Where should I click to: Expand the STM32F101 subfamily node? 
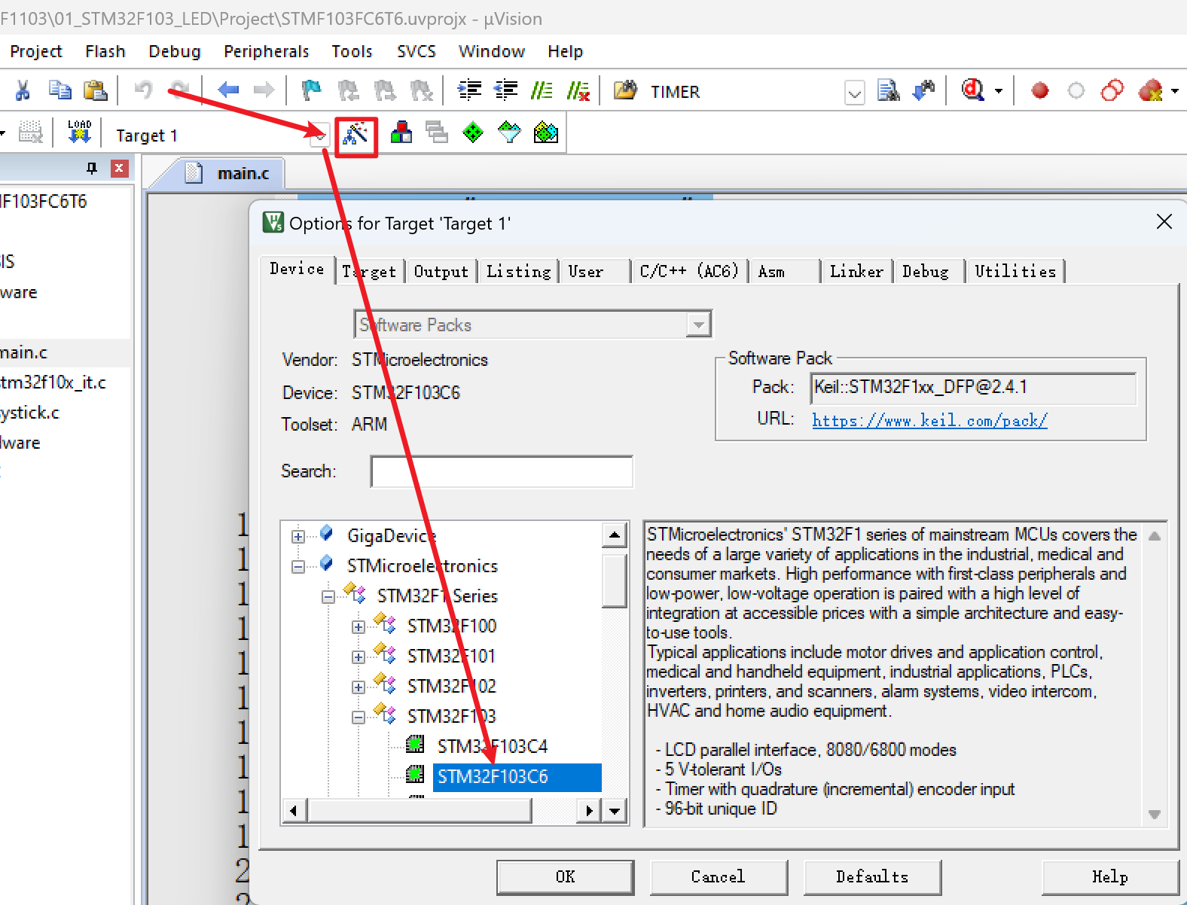[359, 657]
